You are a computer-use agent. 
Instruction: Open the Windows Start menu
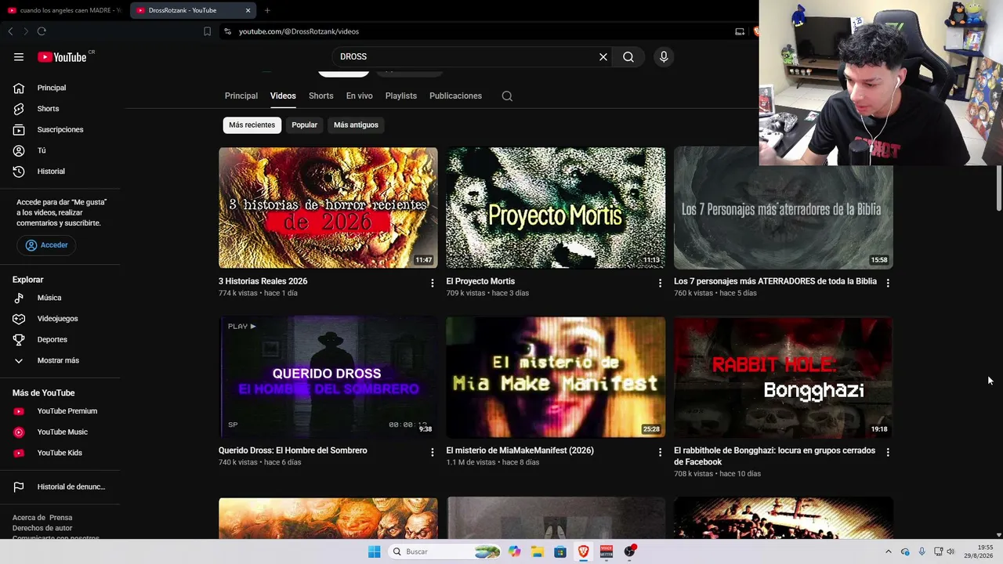(375, 551)
